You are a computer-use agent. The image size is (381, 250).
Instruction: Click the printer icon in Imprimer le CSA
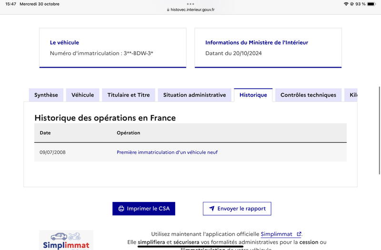(x=121, y=209)
